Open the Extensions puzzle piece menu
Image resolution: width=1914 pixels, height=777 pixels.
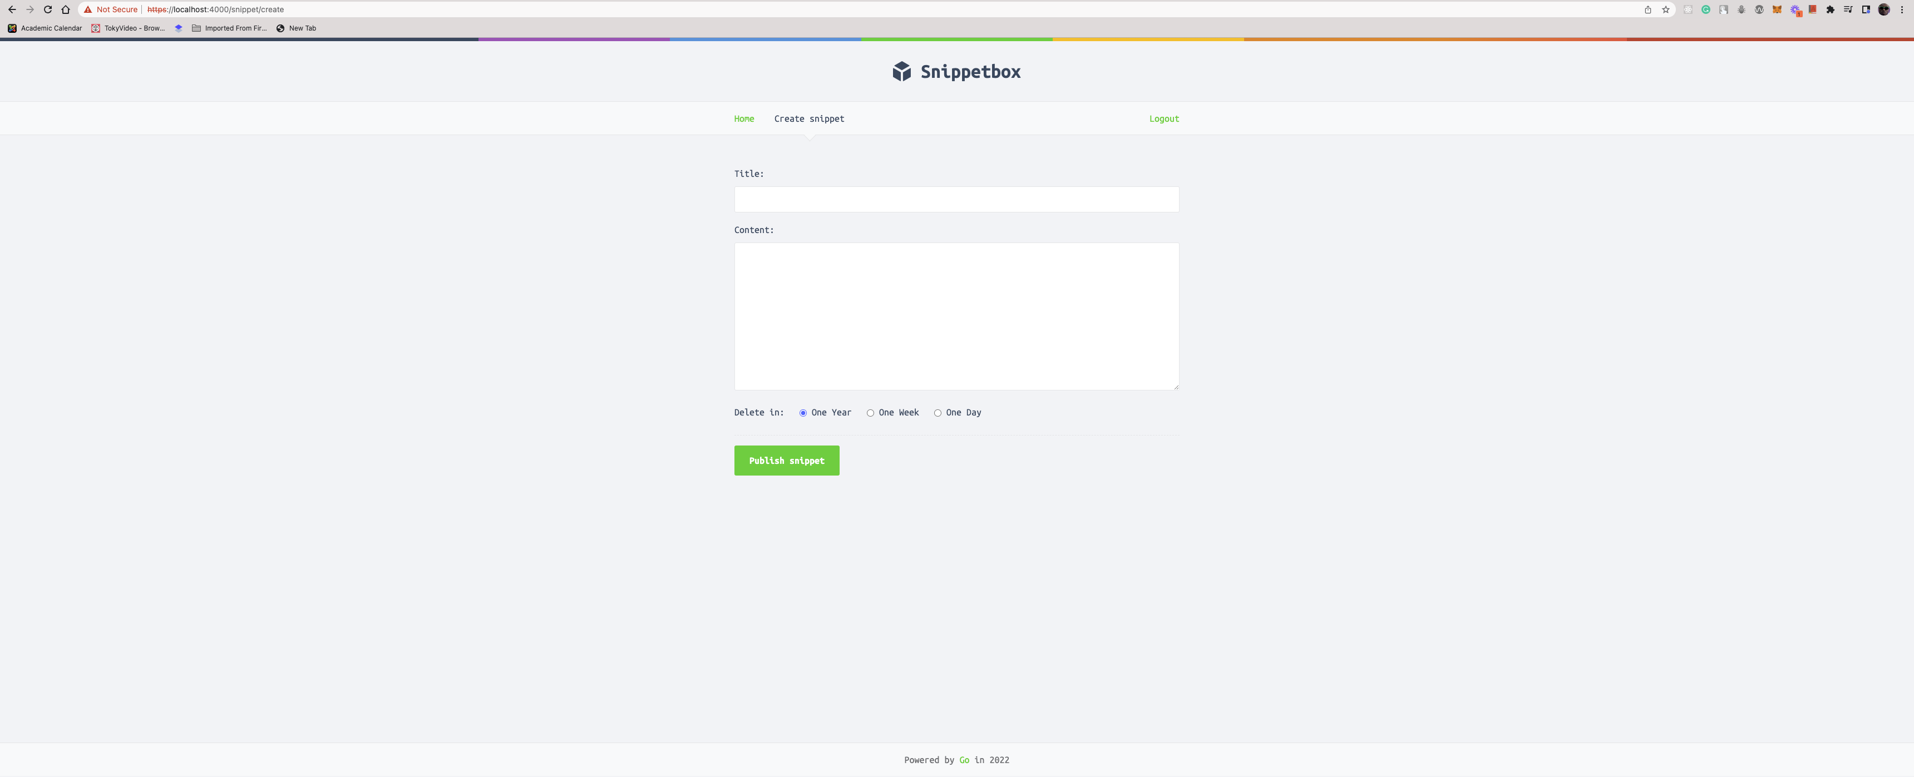(1830, 9)
